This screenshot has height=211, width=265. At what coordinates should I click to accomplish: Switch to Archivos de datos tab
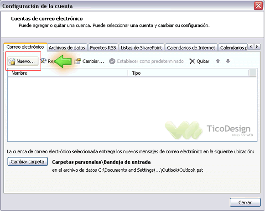coord(67,47)
